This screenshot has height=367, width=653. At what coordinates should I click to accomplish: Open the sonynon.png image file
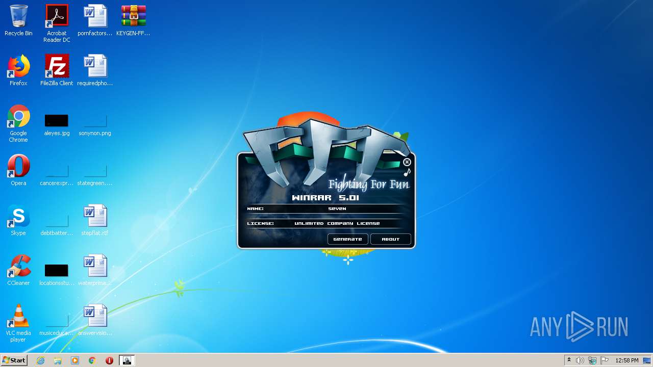95,125
